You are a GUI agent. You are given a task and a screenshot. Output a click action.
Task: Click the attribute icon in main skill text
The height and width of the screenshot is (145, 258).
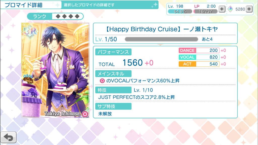coord(102,81)
